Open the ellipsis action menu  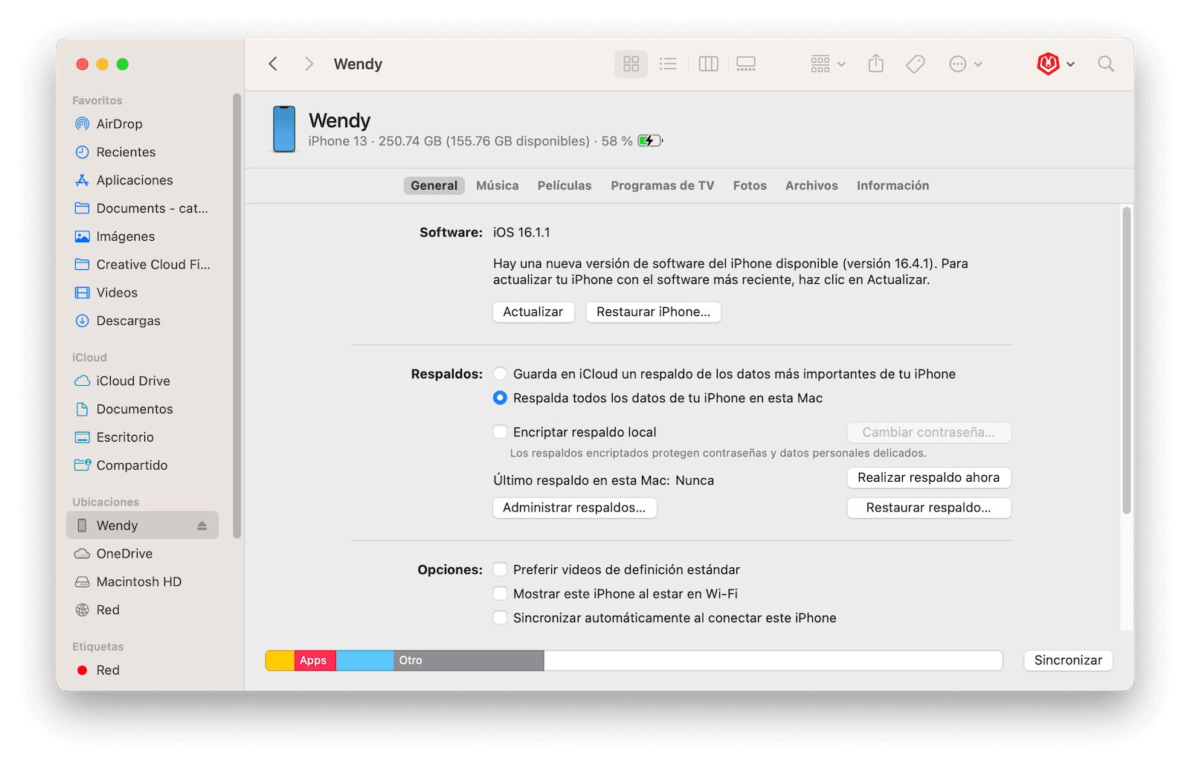(x=965, y=64)
